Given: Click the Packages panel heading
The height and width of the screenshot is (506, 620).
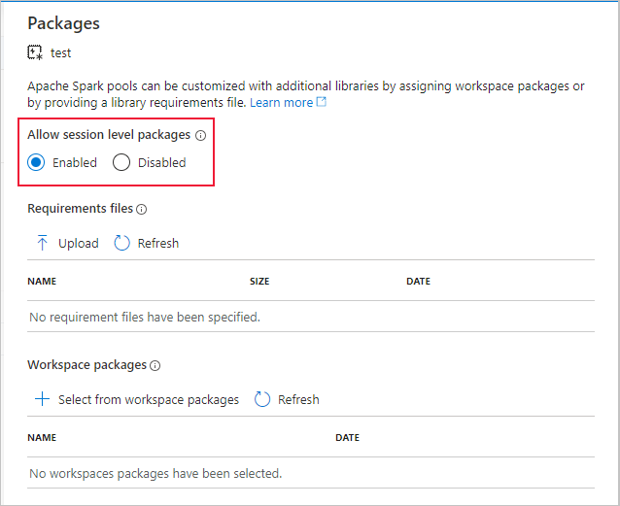Looking at the screenshot, I should pos(63,23).
